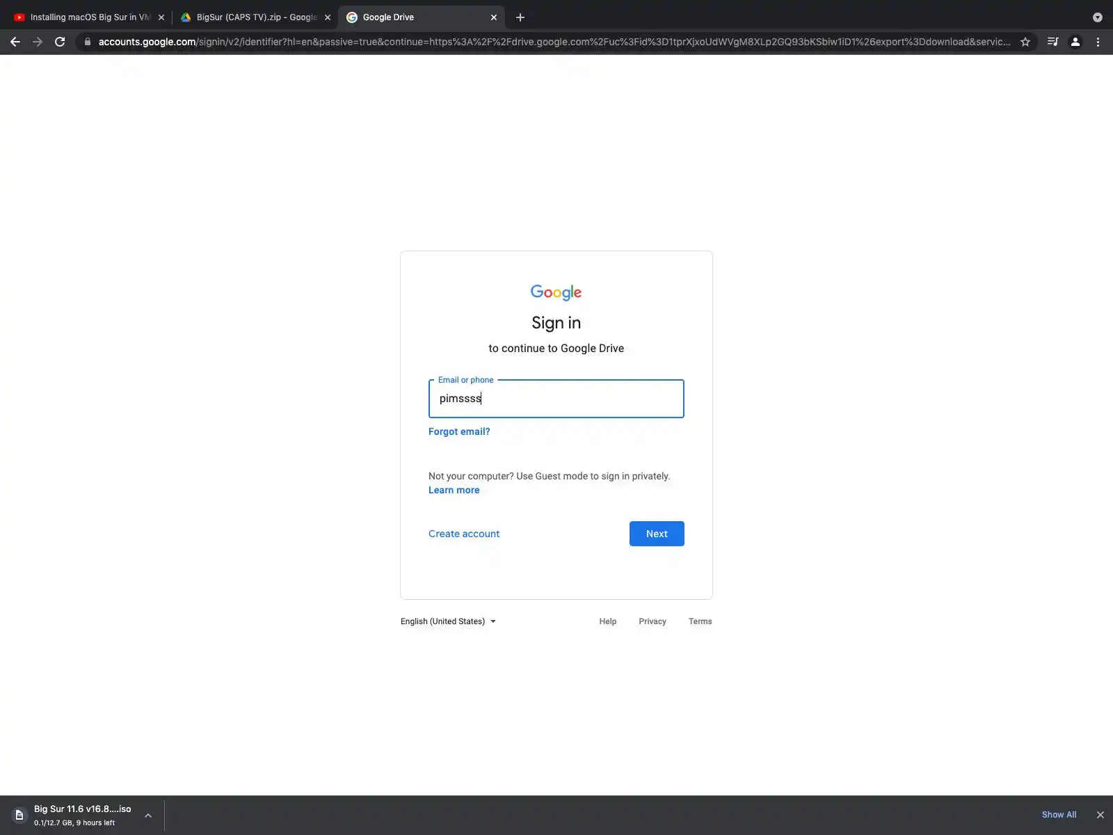The height and width of the screenshot is (835, 1113).
Task: Close the Installing macOS Big Sur tab
Action: [161, 17]
